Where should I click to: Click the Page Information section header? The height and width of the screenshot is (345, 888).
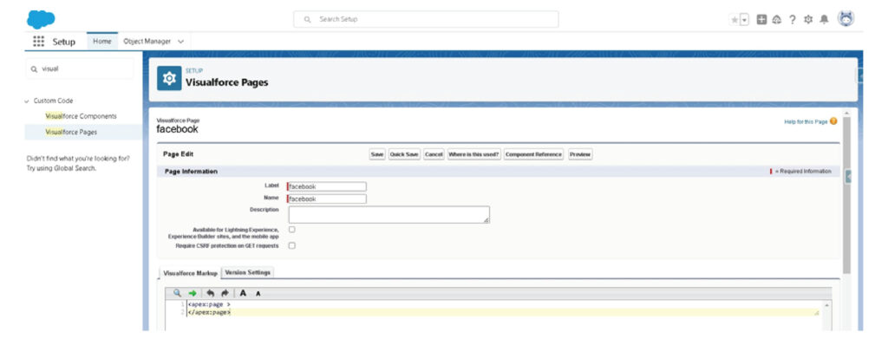[499, 171]
